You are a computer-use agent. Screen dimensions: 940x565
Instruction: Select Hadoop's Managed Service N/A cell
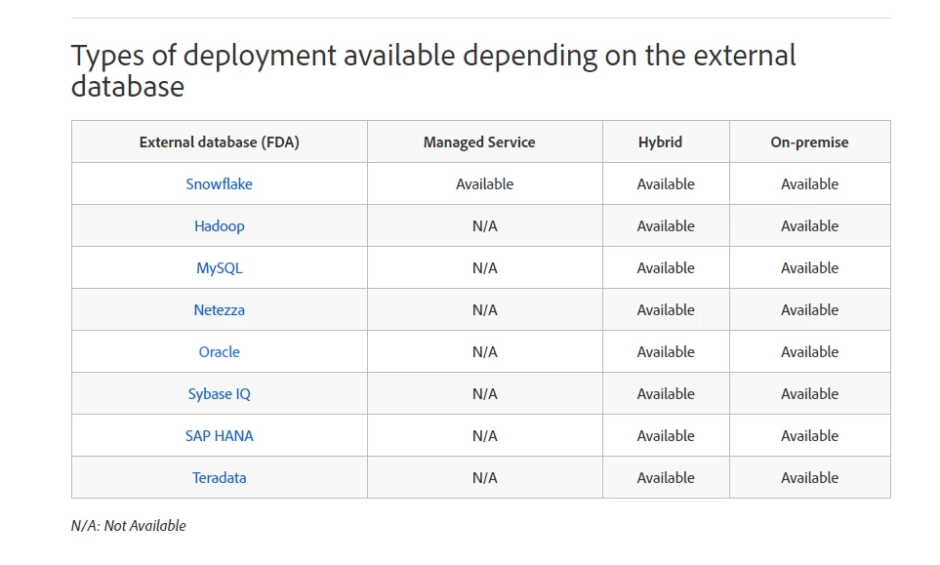484,225
